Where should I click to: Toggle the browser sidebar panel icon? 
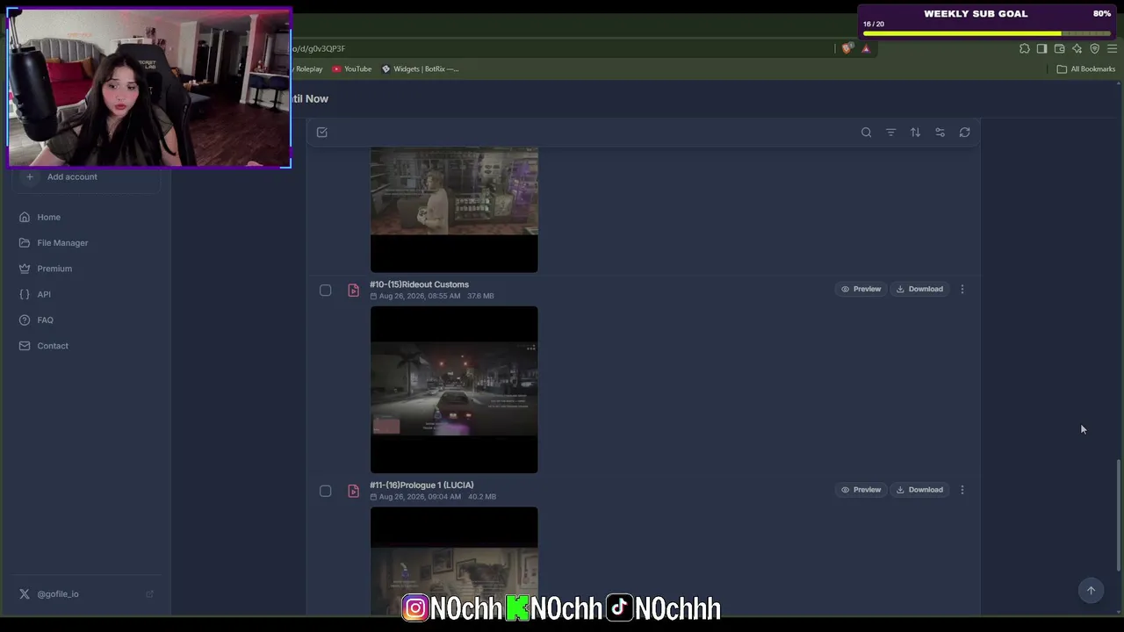(1041, 49)
